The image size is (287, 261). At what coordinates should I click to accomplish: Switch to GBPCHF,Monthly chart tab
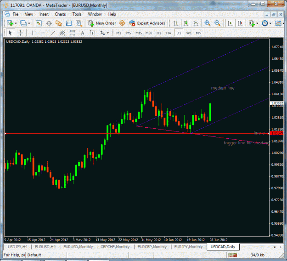[x=115, y=247]
